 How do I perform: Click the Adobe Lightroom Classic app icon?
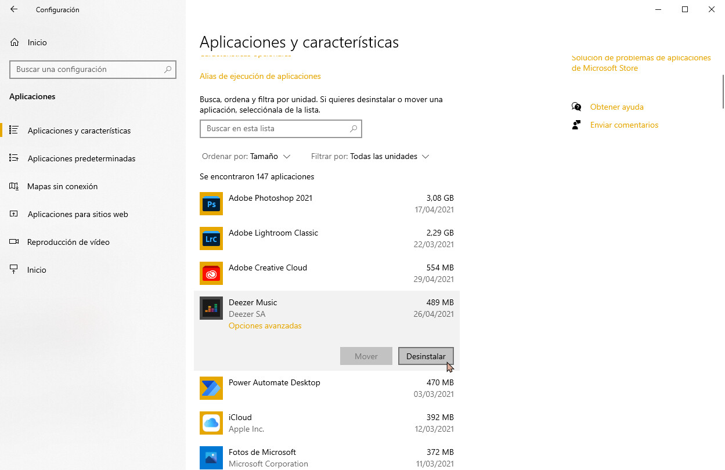pos(211,238)
